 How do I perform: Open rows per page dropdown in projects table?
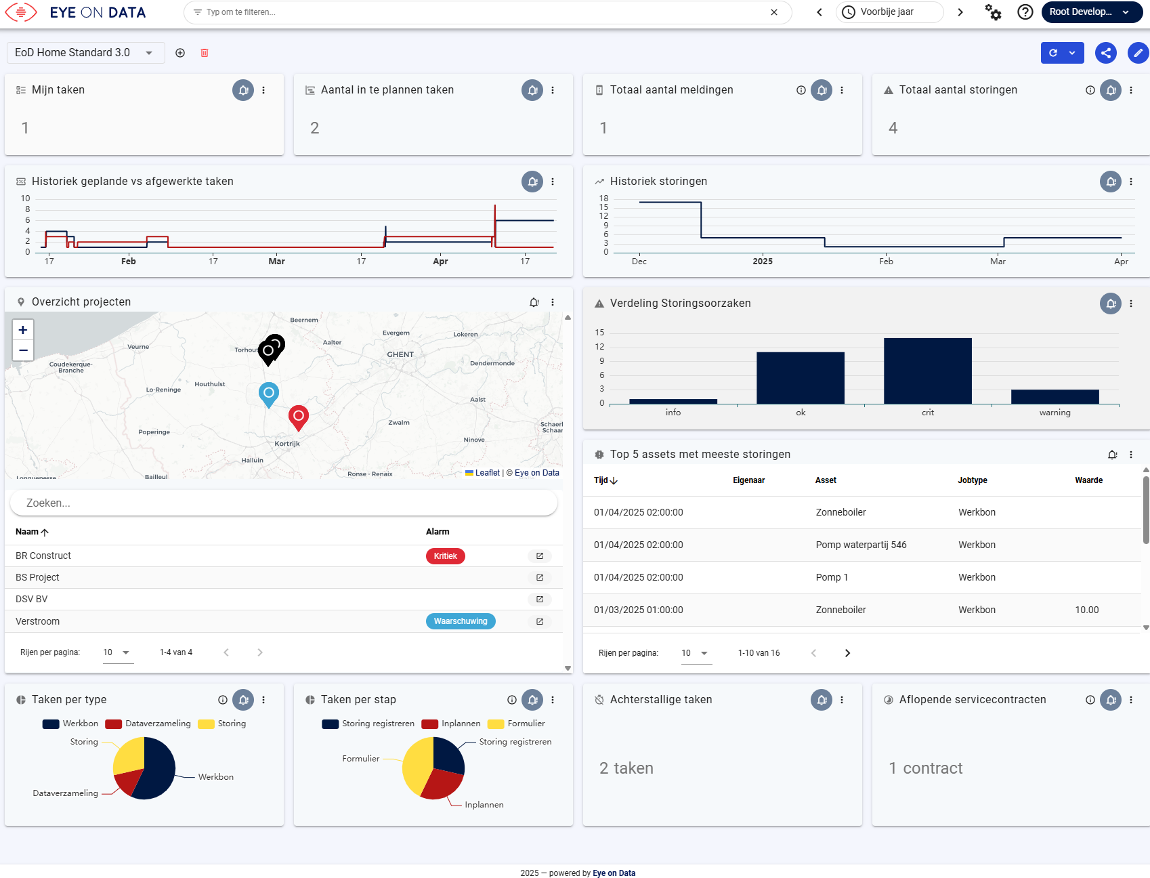[117, 652]
